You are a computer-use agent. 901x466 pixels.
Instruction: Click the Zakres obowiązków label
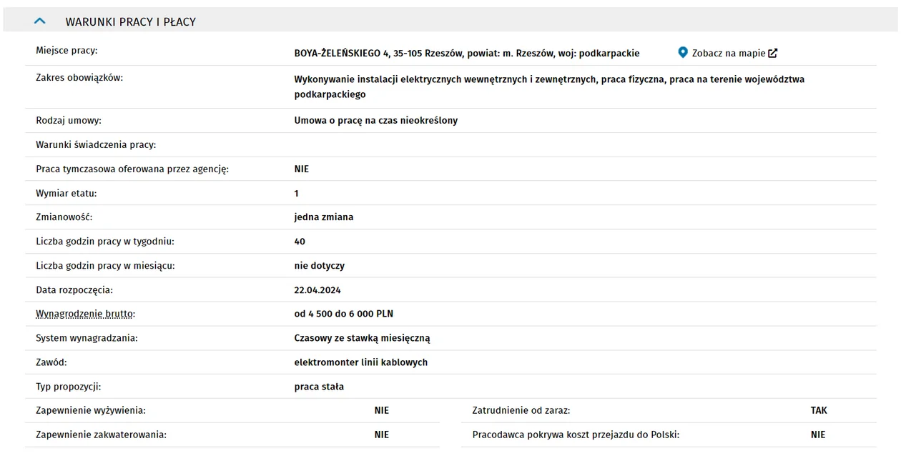79,77
